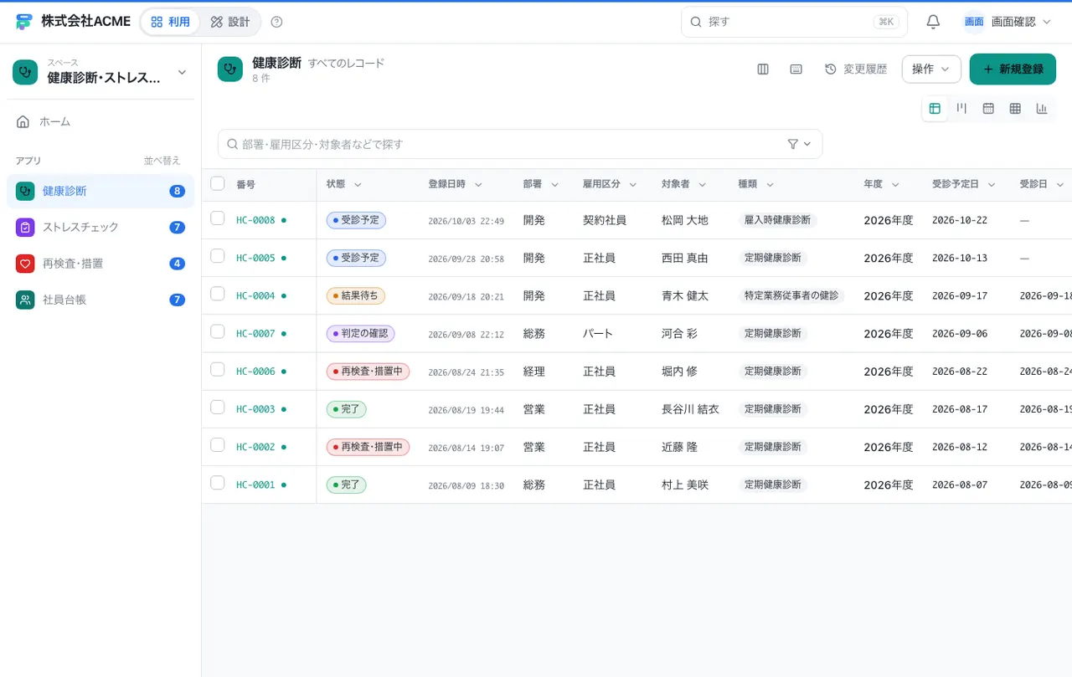This screenshot has width=1072, height=677.
Task: Switch to the grid view icon
Action: pyautogui.click(x=1015, y=108)
